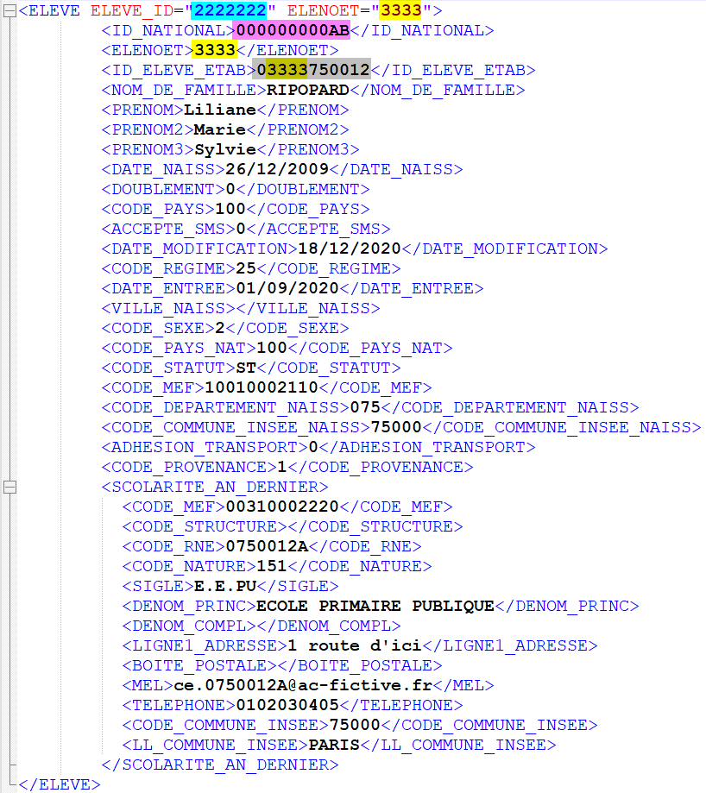Click the ELENOET element value 3333

point(215,51)
